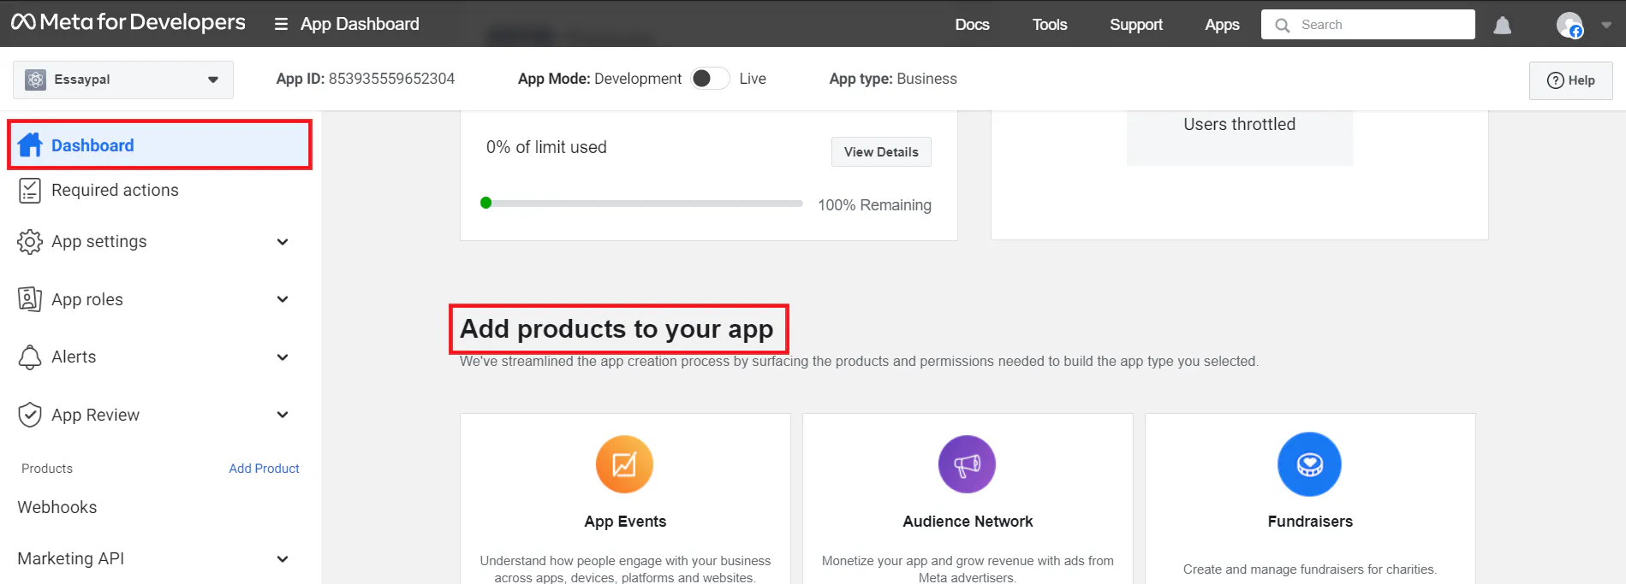Focus the Search input field

click(1367, 25)
